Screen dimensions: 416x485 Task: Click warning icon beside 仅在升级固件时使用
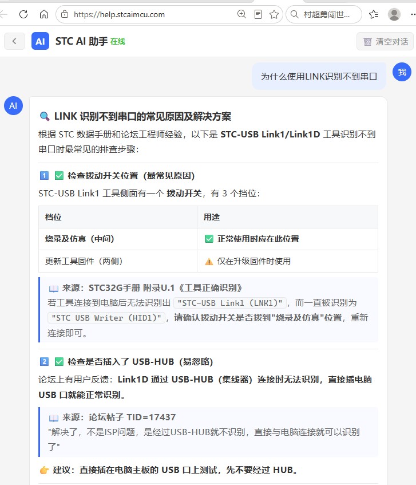209,261
